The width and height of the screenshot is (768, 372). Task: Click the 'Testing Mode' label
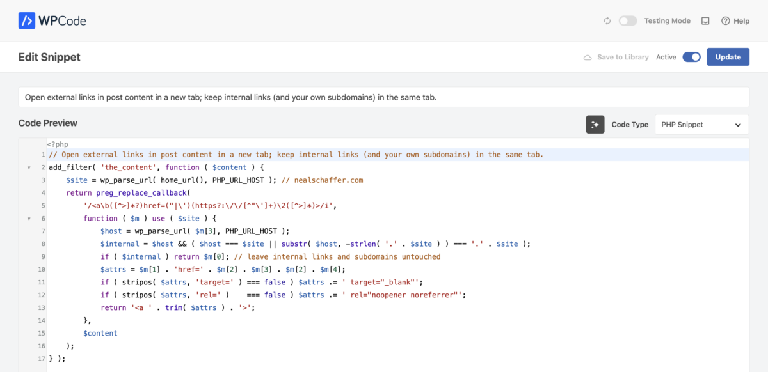pos(667,21)
